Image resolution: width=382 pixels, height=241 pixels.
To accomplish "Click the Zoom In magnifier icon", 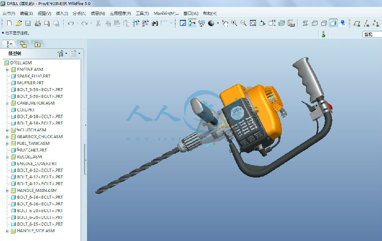I will point(234,23).
